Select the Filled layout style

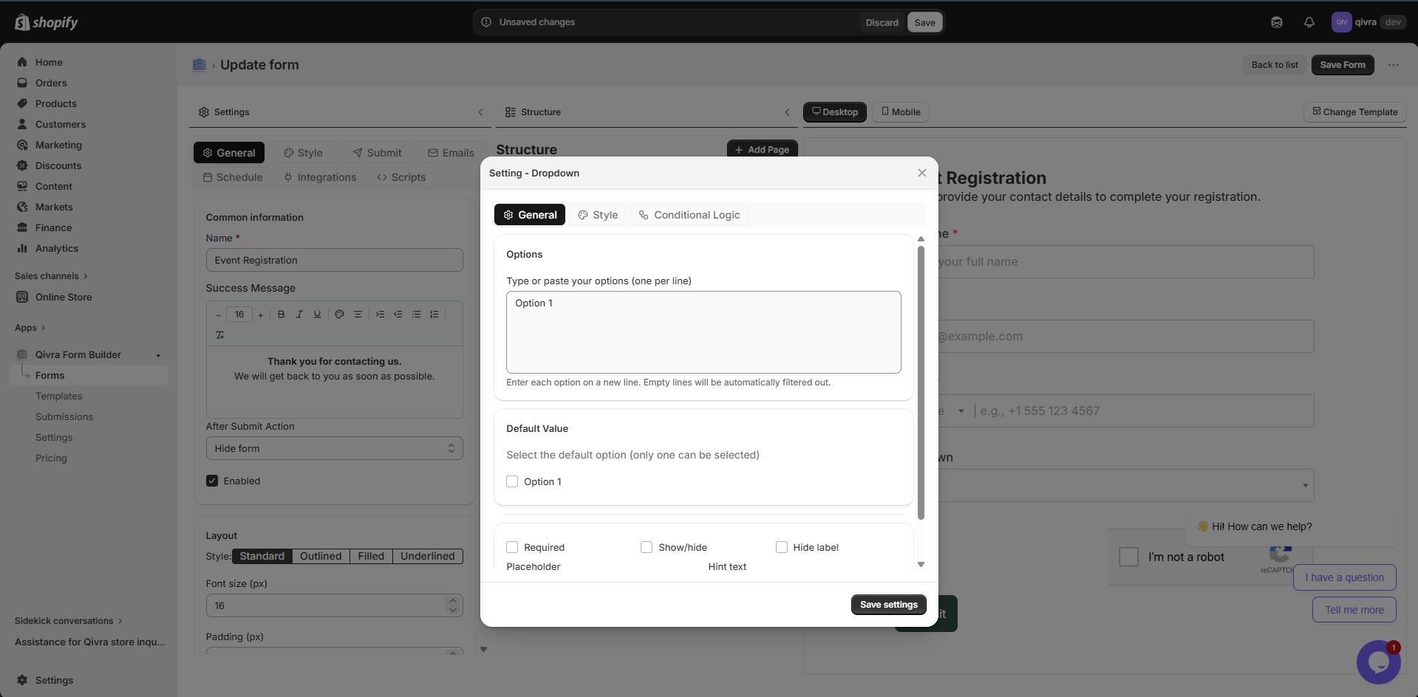click(x=371, y=556)
